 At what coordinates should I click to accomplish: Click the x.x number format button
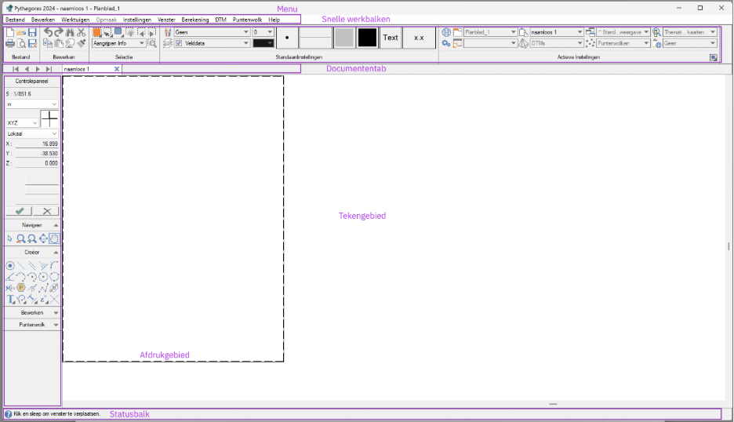(x=419, y=38)
